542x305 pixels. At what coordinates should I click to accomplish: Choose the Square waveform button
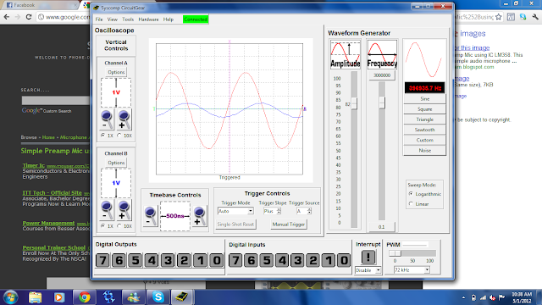[424, 109]
